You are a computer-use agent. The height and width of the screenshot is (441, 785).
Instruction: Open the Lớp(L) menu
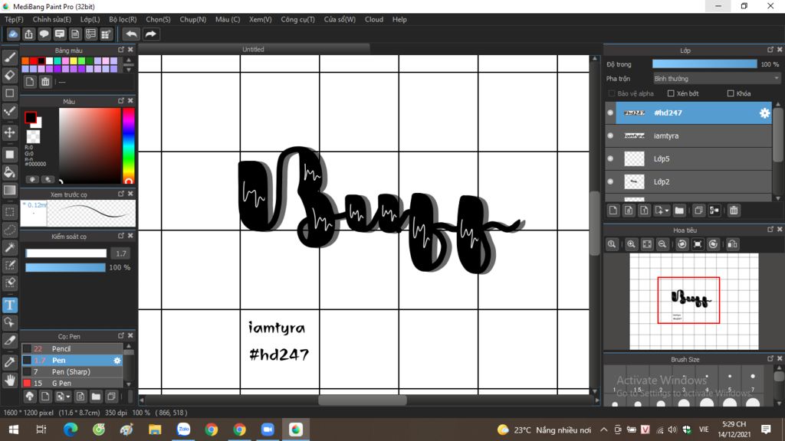[90, 19]
